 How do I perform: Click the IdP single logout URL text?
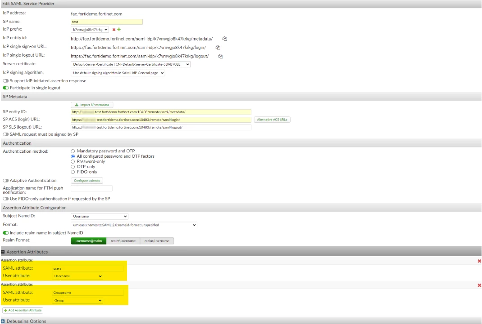140,56
